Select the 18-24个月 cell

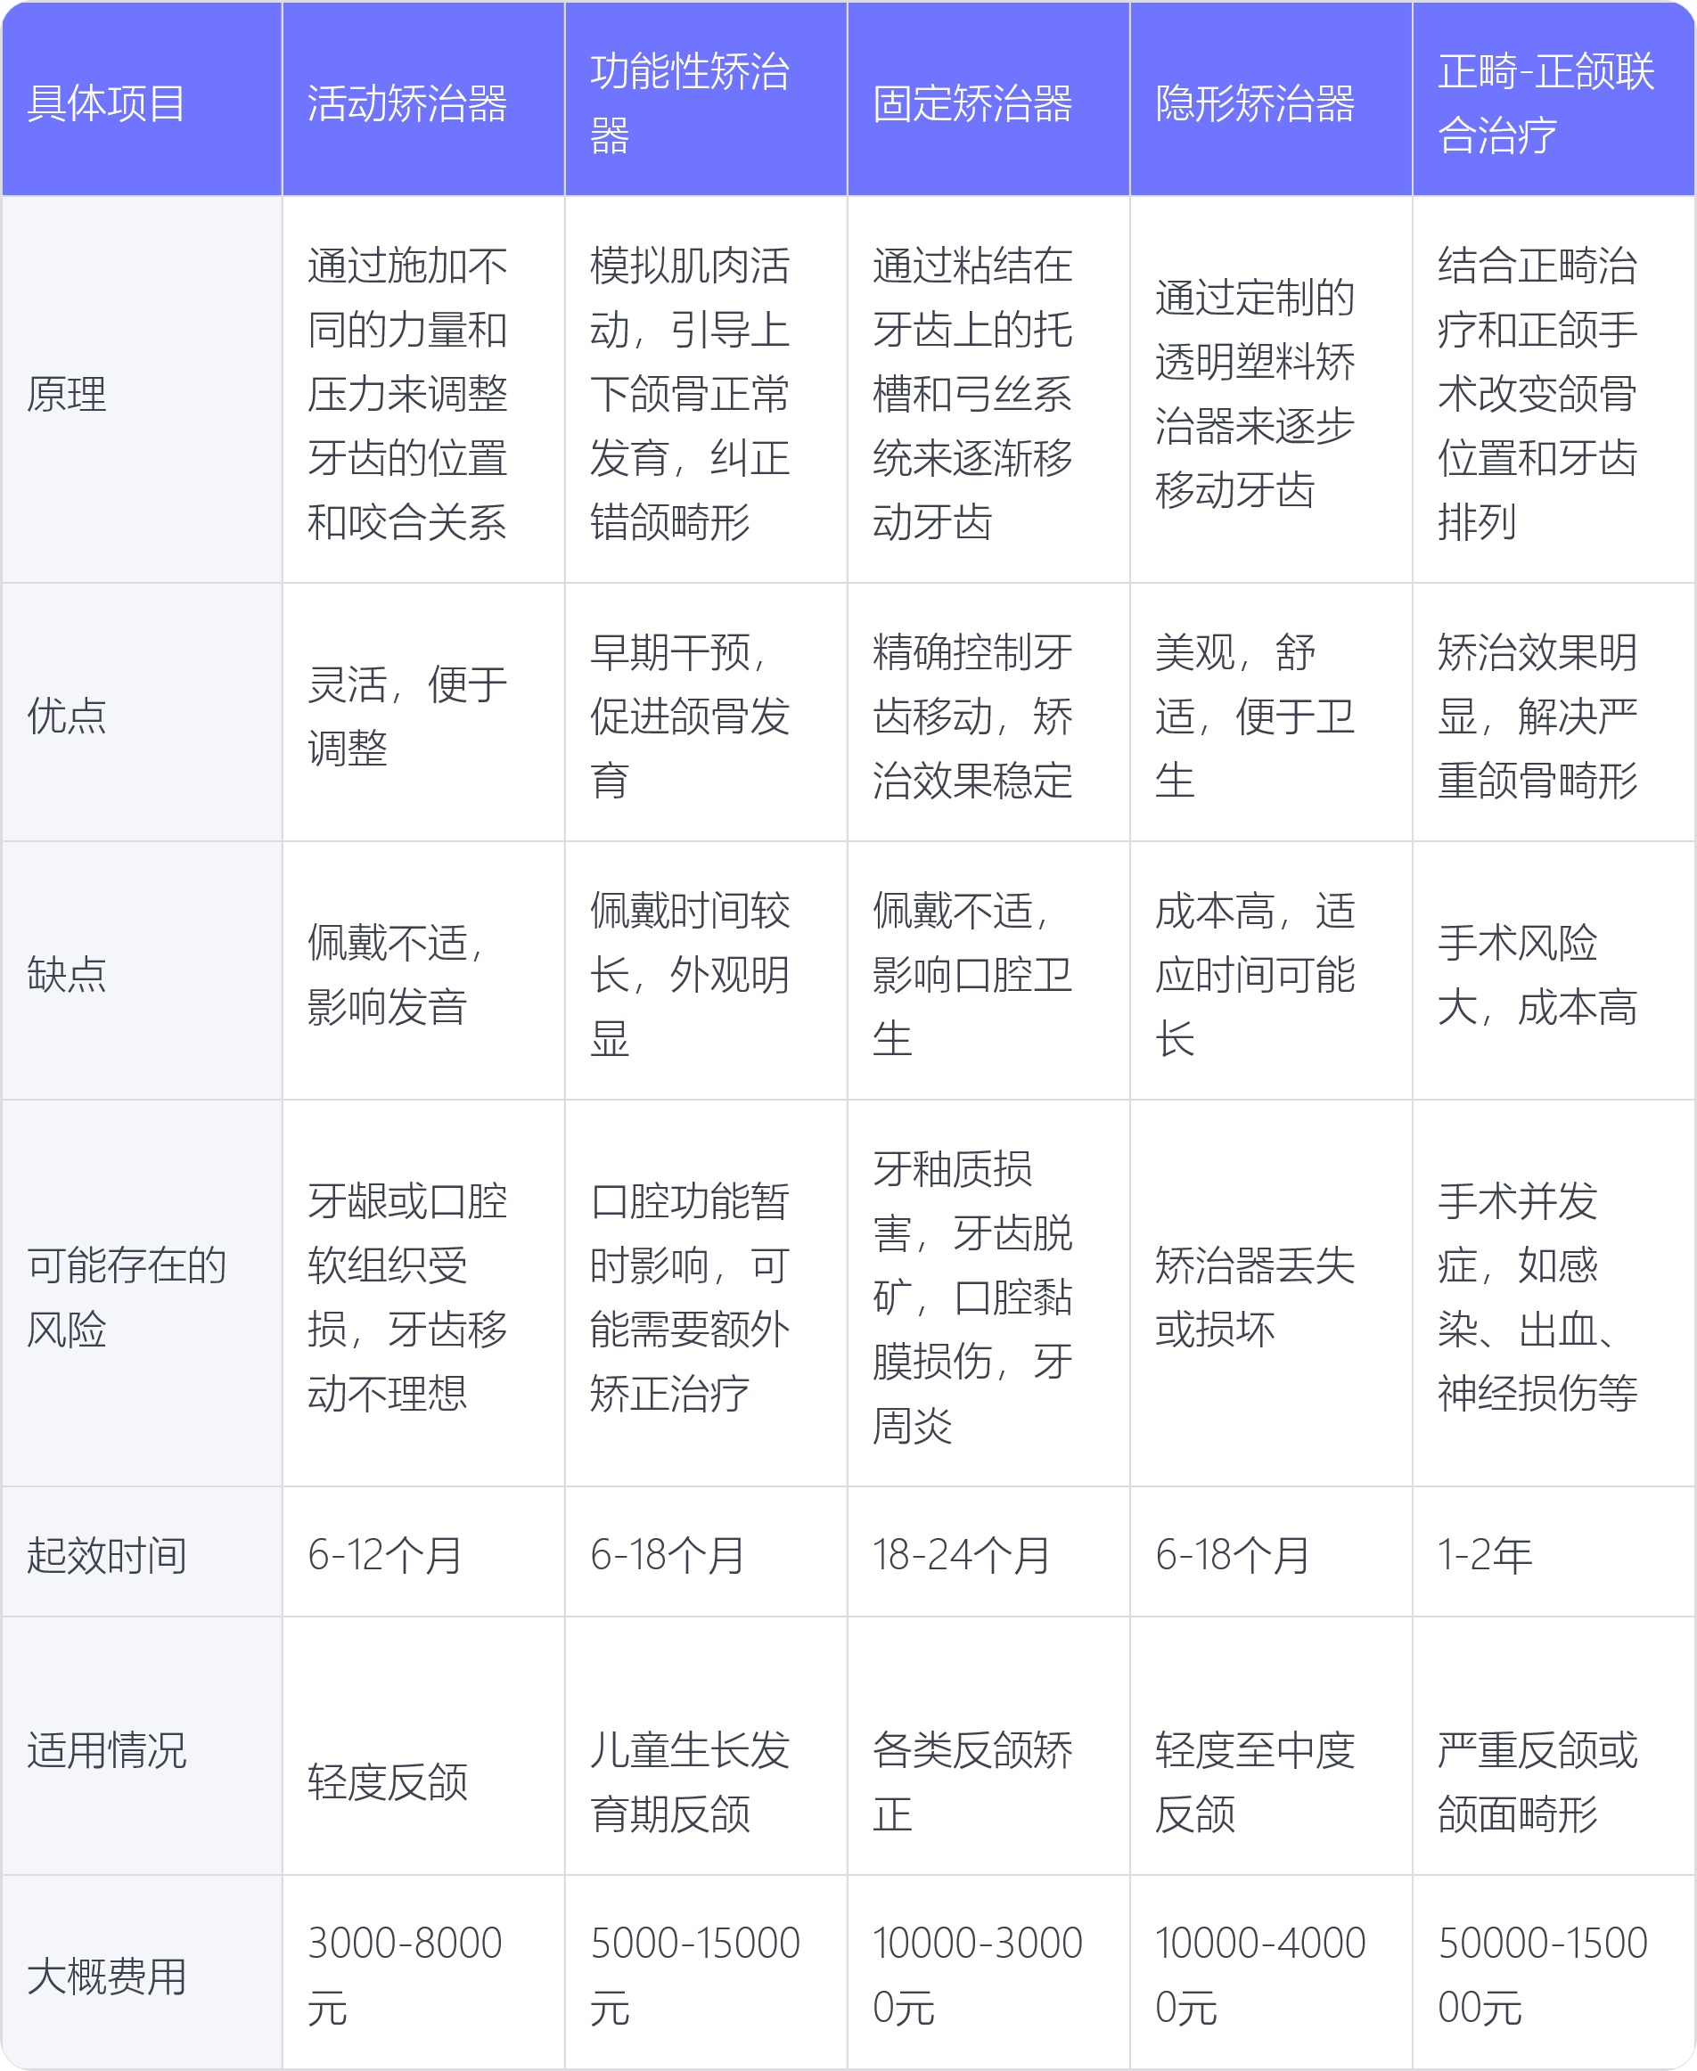[x=988, y=1551]
